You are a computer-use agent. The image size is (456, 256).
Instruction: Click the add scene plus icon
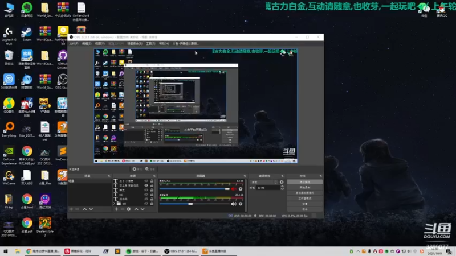click(71, 209)
